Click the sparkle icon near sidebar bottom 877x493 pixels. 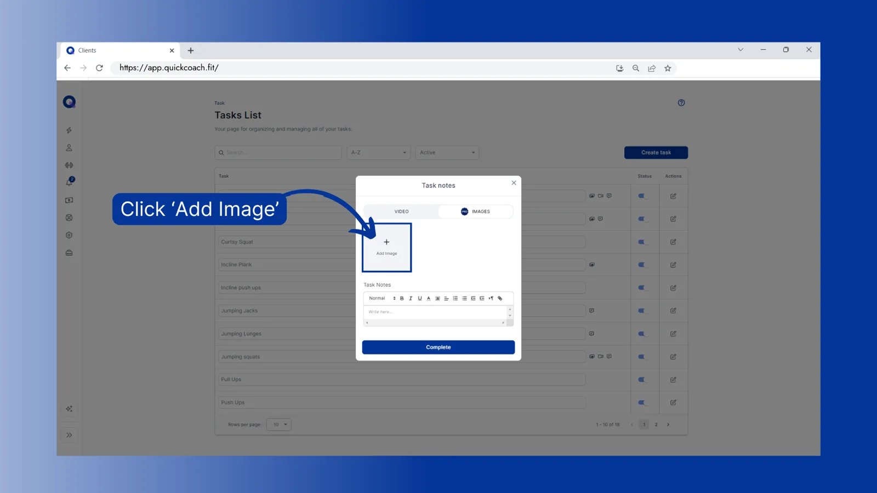69,409
